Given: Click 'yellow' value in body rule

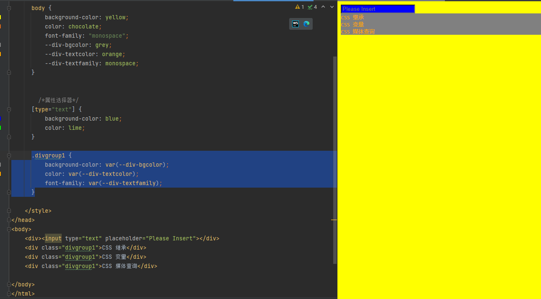Looking at the screenshot, I should point(115,17).
